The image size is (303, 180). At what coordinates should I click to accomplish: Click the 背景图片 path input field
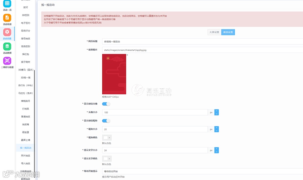click(203, 50)
